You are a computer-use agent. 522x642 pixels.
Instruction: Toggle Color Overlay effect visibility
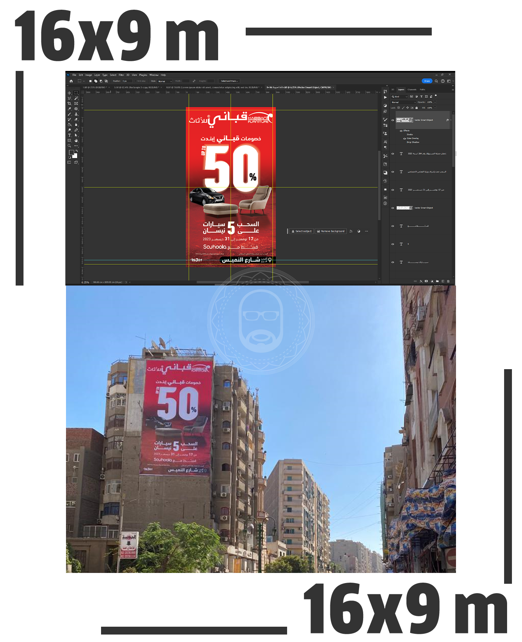point(405,138)
